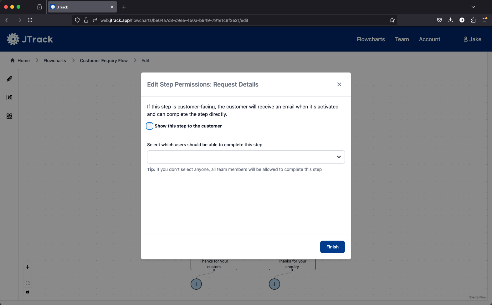Open a new browser tab with plus

124,7
